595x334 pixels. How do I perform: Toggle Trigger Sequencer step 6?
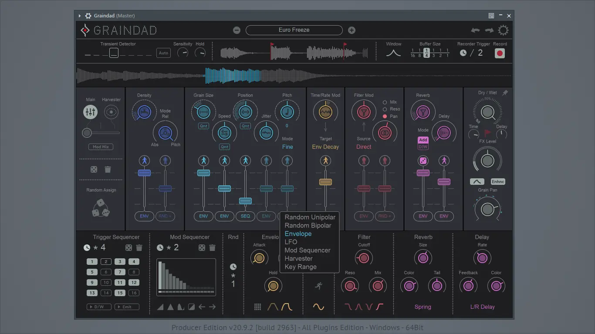coord(106,272)
